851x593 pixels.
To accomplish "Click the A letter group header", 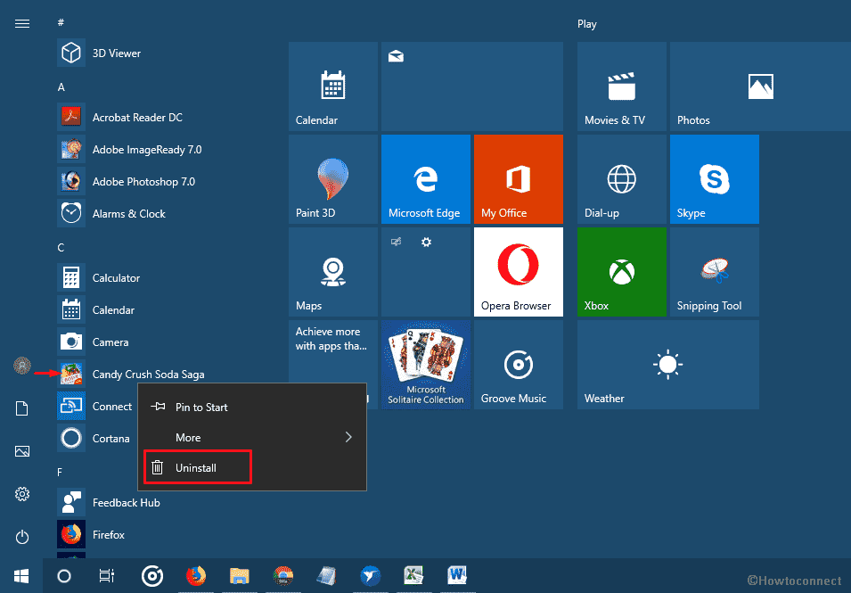I will pos(61,86).
